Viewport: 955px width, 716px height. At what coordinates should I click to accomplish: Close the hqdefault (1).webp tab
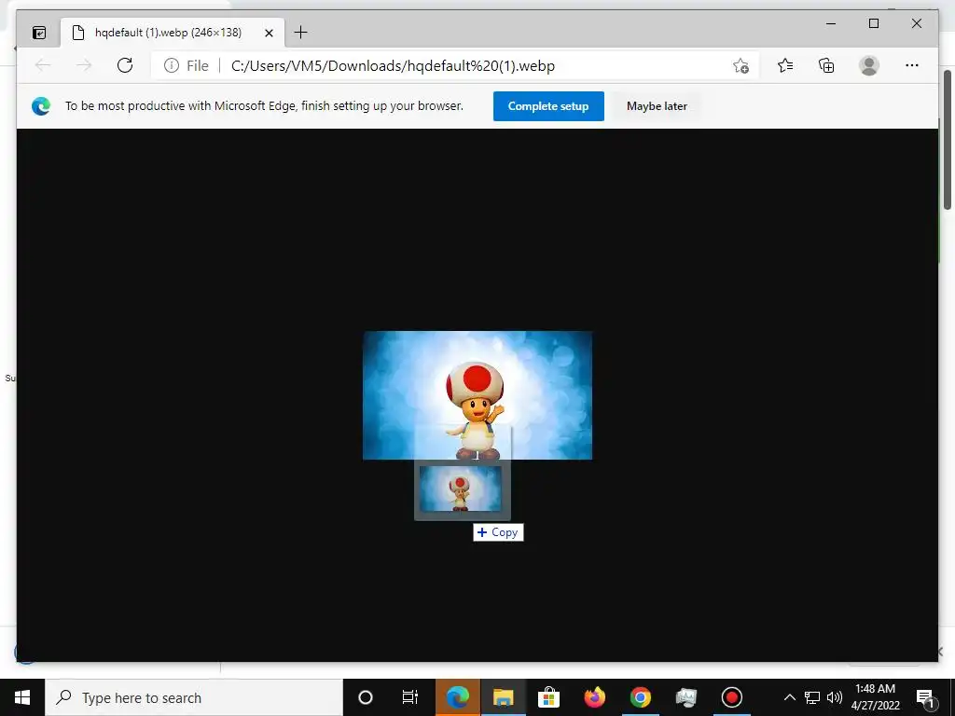(269, 33)
